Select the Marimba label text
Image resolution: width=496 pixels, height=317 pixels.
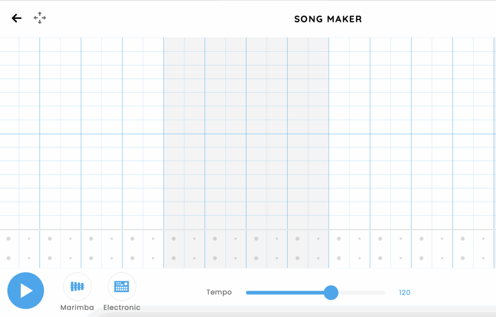coord(77,307)
